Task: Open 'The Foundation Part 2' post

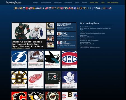Action: (87, 44)
